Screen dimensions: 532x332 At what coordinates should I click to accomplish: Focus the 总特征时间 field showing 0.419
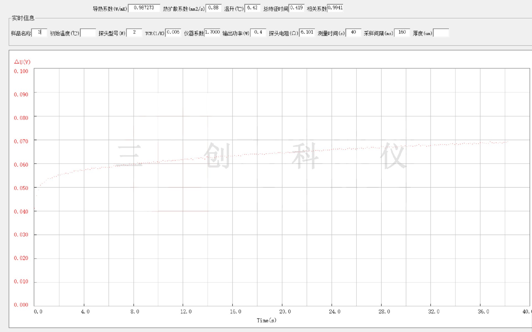tap(296, 8)
